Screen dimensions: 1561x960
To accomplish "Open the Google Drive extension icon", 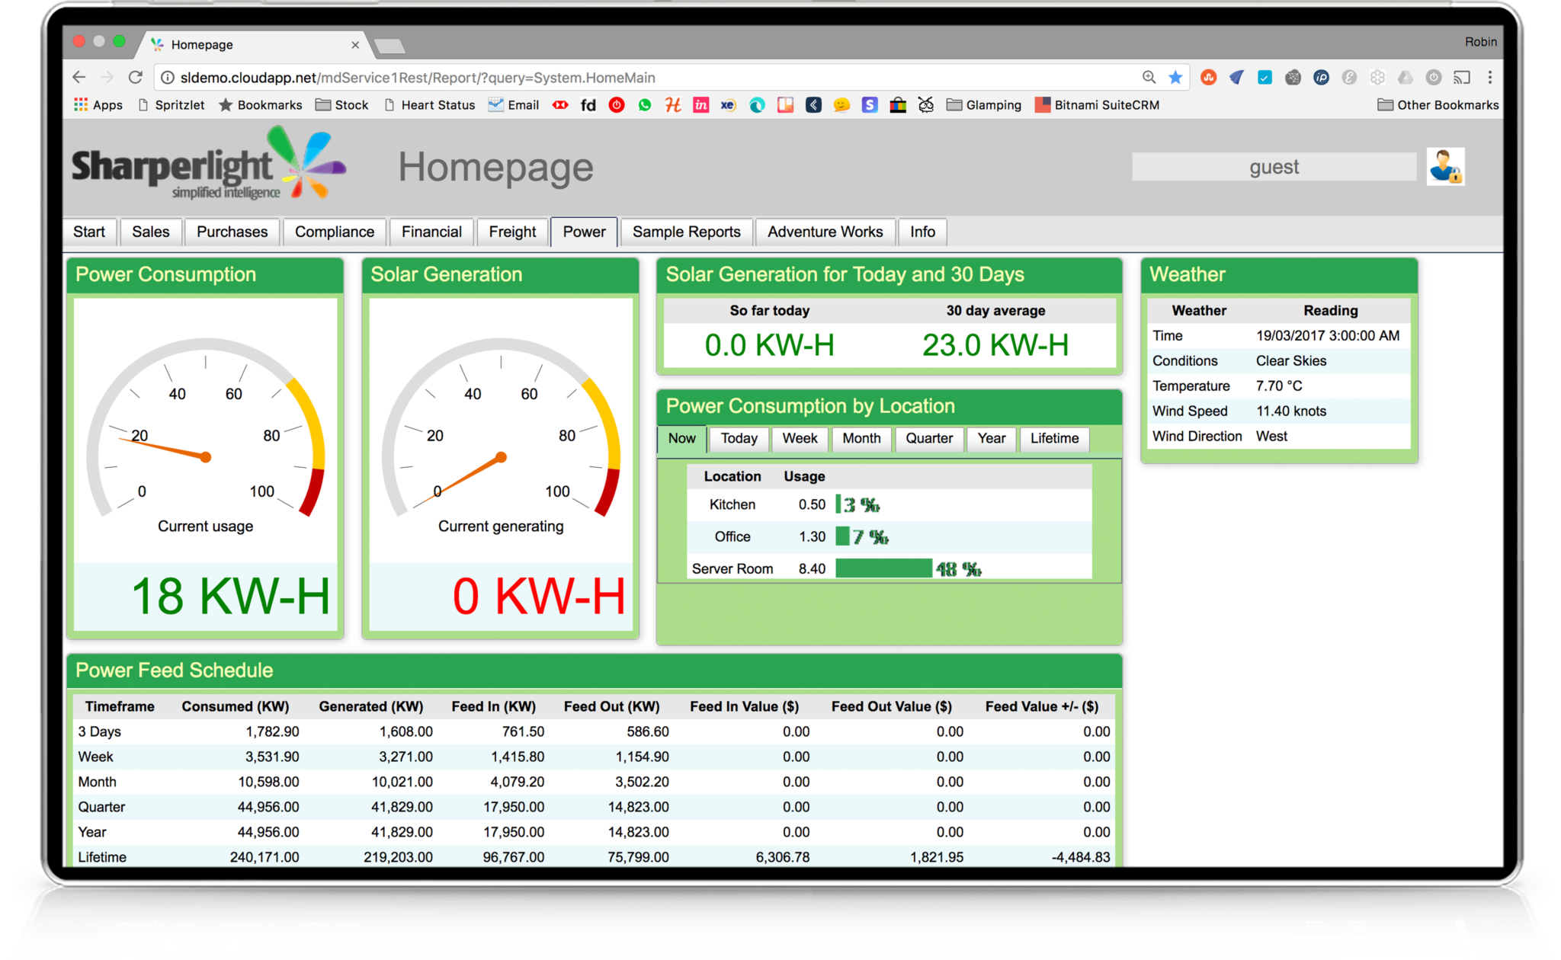I will click(1405, 78).
